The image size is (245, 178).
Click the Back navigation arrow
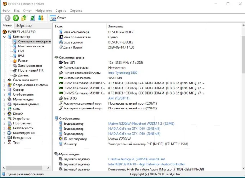(x=7, y=18)
